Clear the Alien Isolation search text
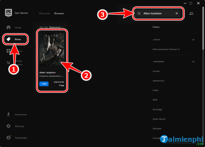Image resolution: width=205 pixels, height=147 pixels. click(x=177, y=13)
